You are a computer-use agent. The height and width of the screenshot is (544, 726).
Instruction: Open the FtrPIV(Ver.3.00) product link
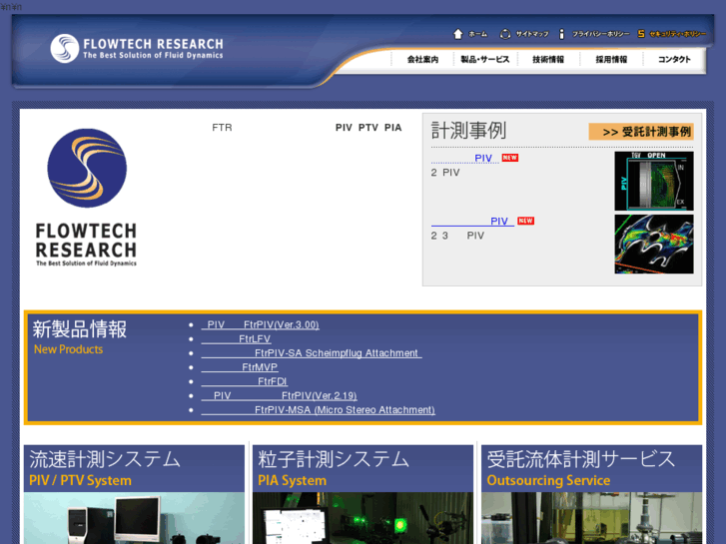[x=261, y=325]
